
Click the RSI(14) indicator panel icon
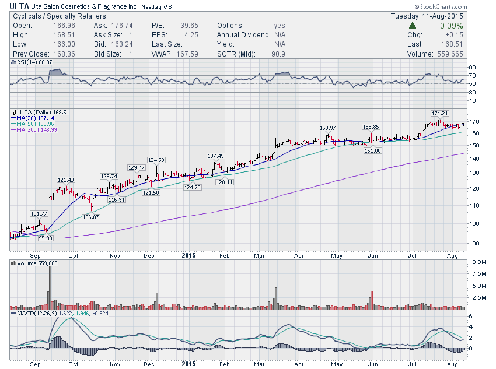pyautogui.click(x=13, y=62)
